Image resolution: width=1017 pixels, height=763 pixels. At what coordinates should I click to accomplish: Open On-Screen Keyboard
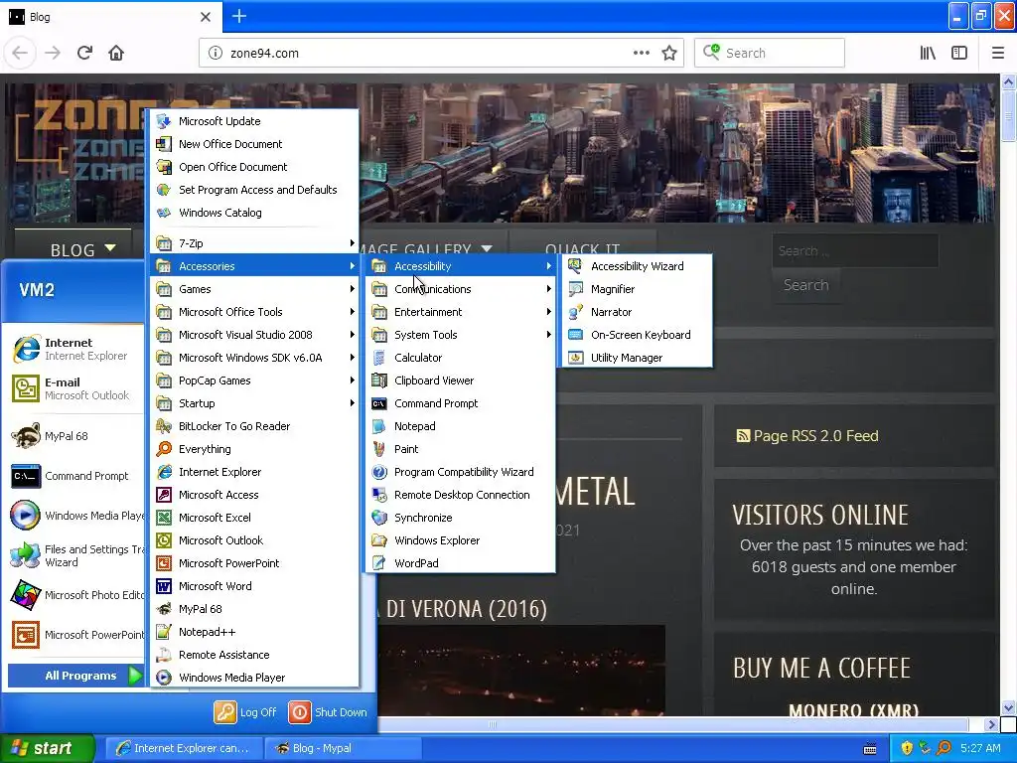pyautogui.click(x=637, y=335)
